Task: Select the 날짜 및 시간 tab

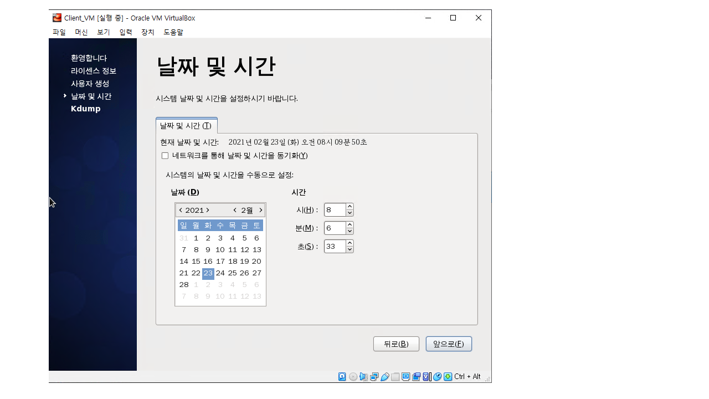Action: click(x=186, y=126)
